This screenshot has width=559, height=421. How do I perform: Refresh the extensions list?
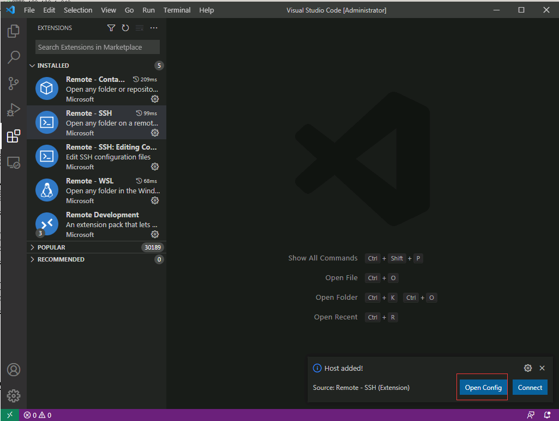point(125,28)
